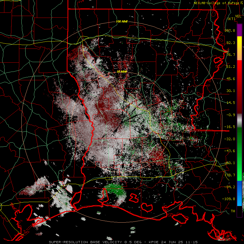
Task: Click the 100 NMI range ring label
Action: click(122, 21)
